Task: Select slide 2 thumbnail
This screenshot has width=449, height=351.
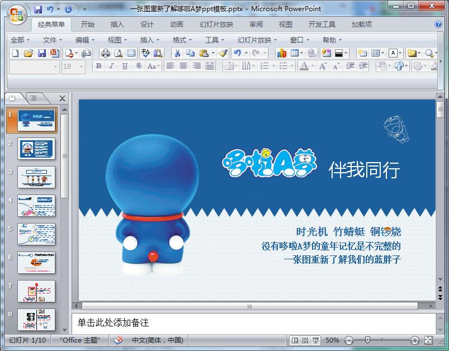Action: (36, 149)
